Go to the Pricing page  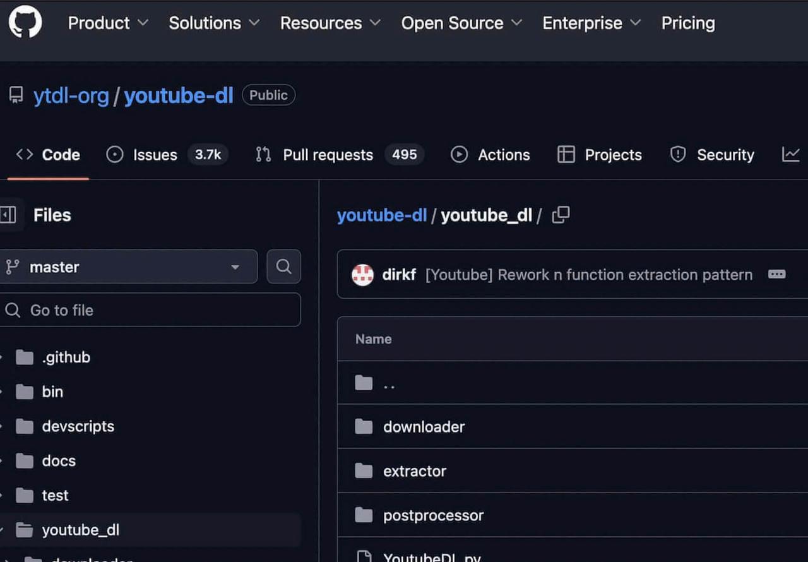(x=688, y=23)
